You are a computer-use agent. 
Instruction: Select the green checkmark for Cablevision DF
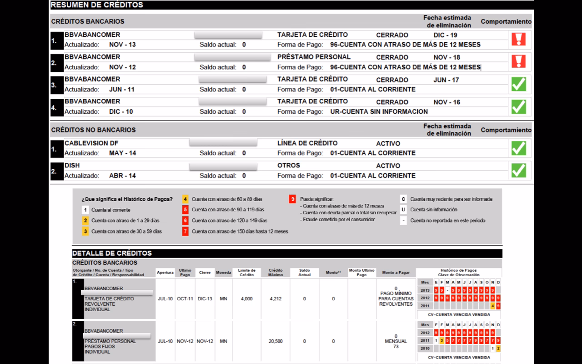point(518,148)
